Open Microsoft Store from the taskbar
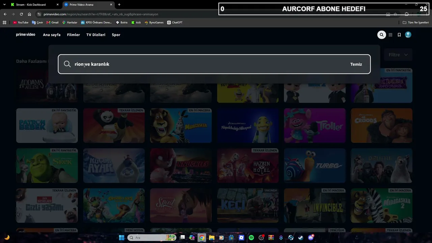Viewport: 432px width, 243px height. [x=232, y=238]
